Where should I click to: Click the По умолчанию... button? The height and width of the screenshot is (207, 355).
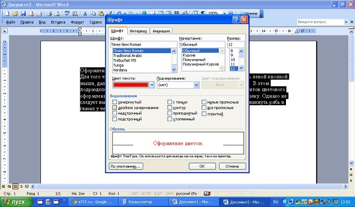pyautogui.click(x=126, y=166)
